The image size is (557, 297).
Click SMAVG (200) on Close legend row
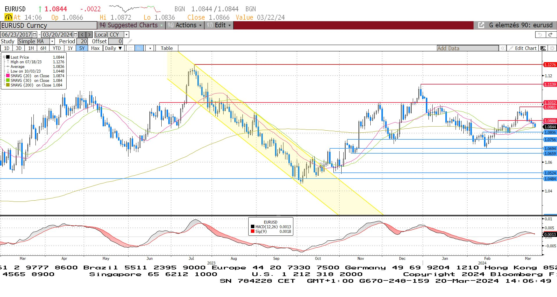pyautogui.click(x=34, y=85)
